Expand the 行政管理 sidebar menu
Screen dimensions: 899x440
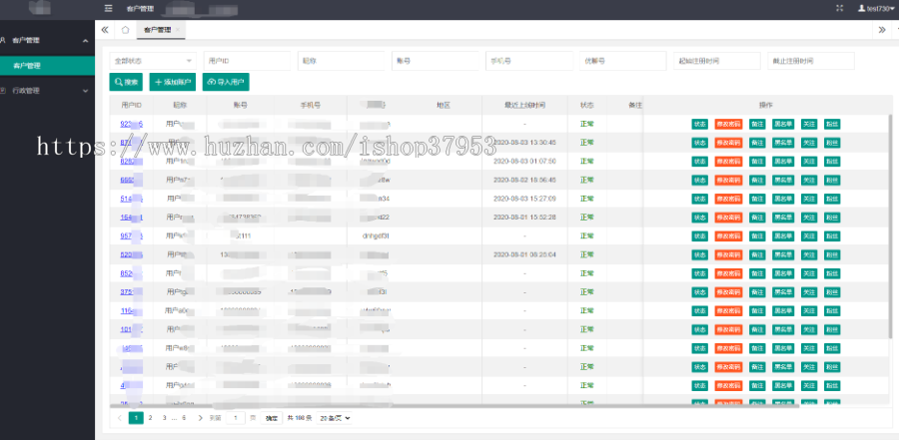point(47,90)
